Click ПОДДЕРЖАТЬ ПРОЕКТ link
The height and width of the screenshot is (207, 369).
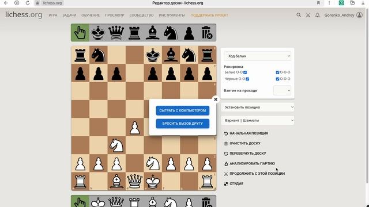(x=209, y=15)
